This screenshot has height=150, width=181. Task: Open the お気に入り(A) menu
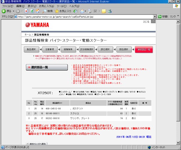(46, 6)
